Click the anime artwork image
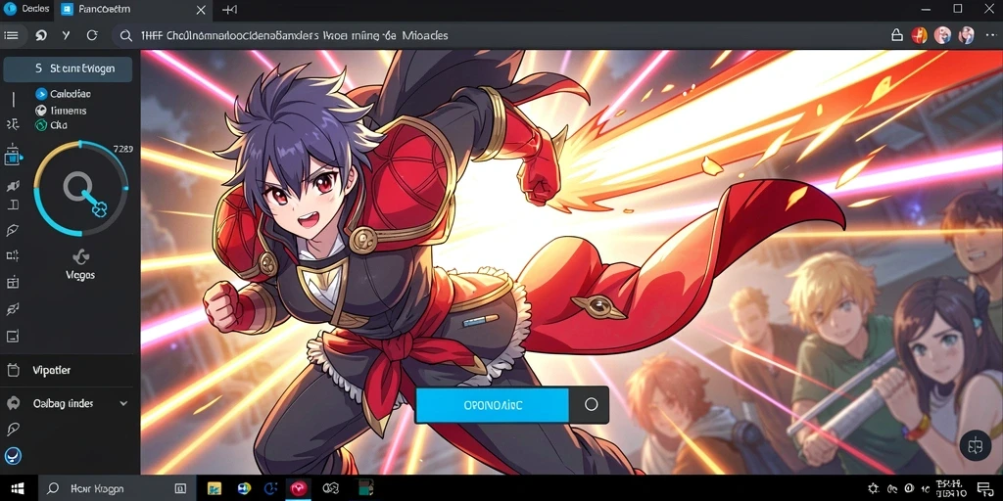 (571, 262)
